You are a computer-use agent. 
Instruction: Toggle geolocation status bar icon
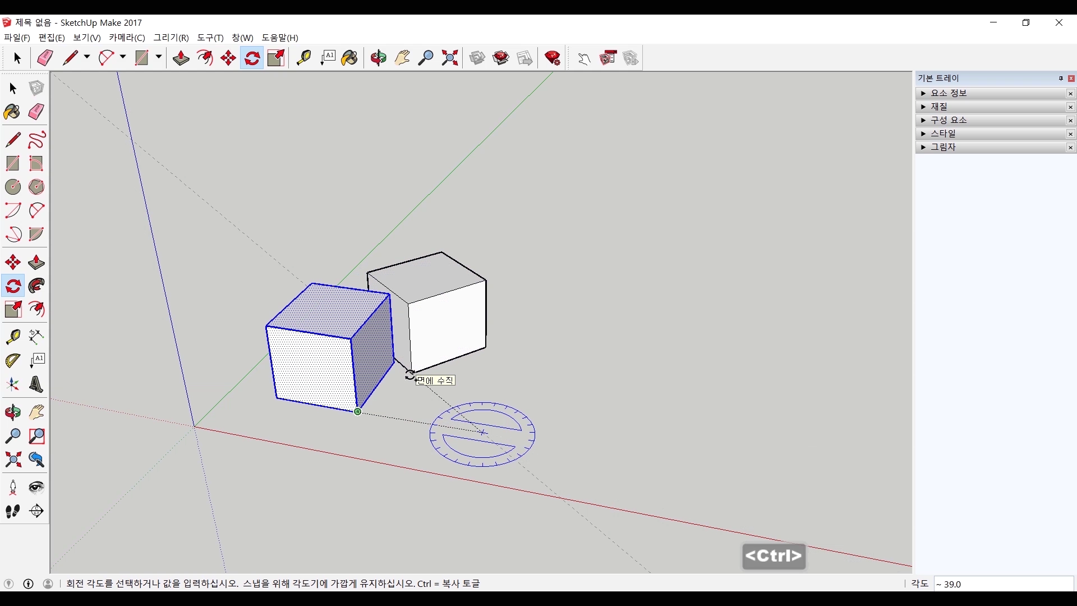tap(8, 584)
